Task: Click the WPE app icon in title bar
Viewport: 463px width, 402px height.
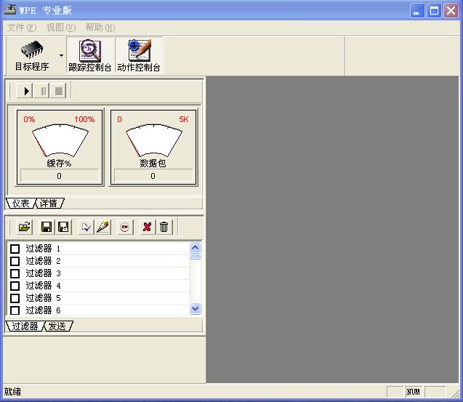Action: 10,9
